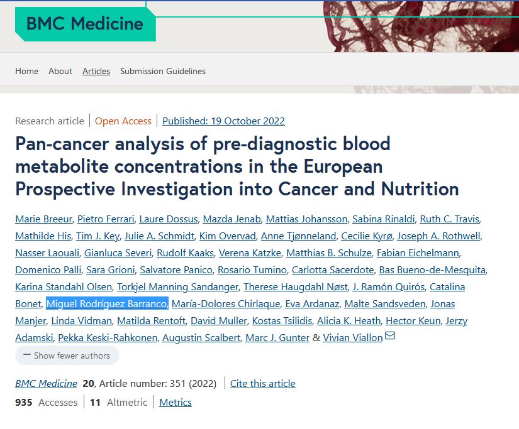Screen dimensions: 519x429
Task: Click Published: 19 October 2022 link
Action: [223, 121]
